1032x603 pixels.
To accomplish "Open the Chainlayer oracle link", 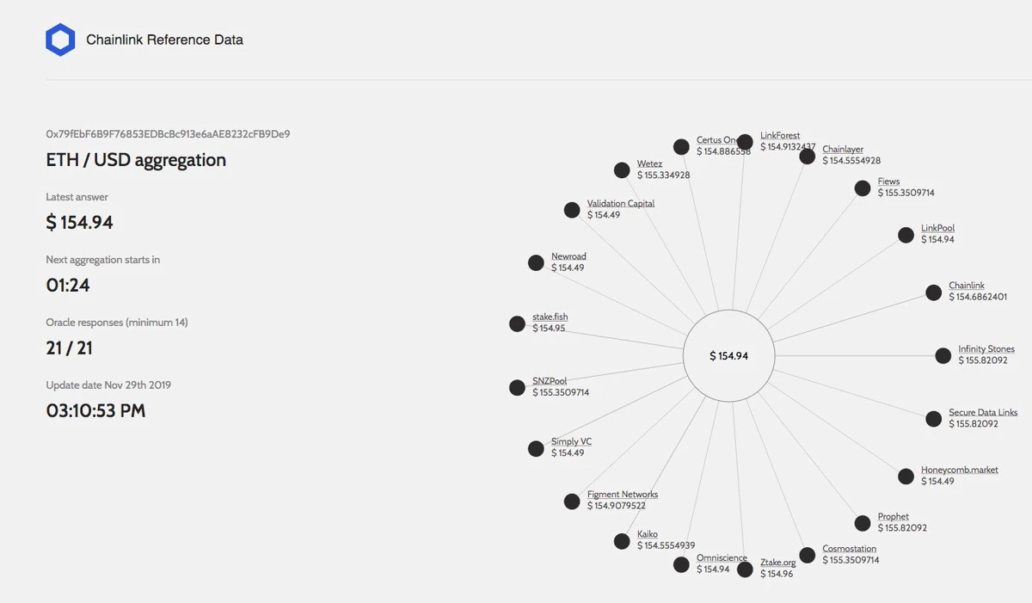I will (x=843, y=150).
